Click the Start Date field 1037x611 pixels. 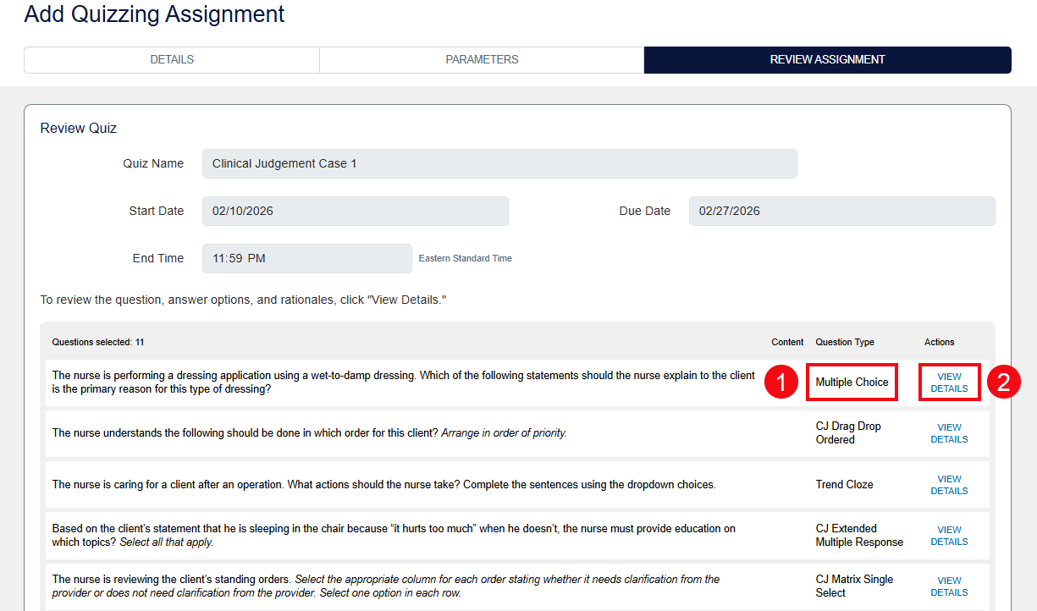pos(355,211)
